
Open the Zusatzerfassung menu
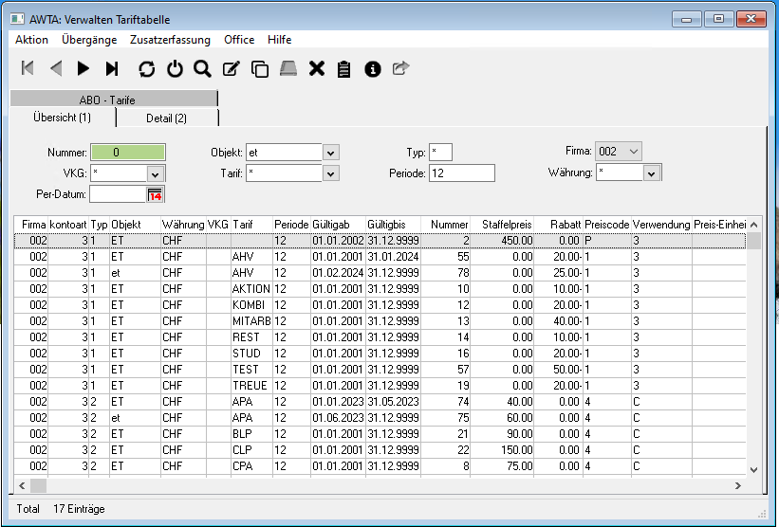(171, 40)
